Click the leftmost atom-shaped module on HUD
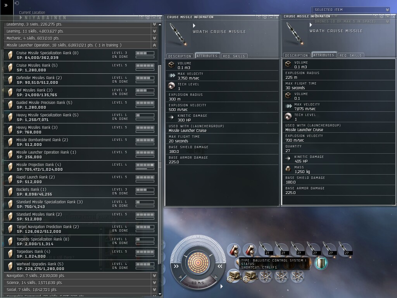This screenshot has height=298, width=397. tap(266, 276)
